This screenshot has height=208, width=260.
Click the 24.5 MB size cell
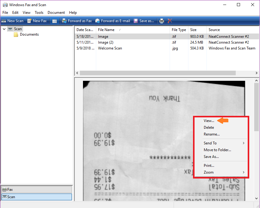click(x=197, y=42)
